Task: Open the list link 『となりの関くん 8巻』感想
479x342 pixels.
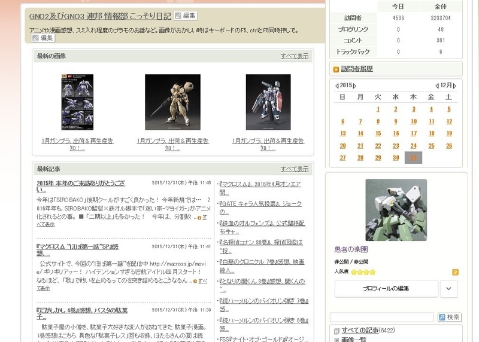Action: (x=262, y=285)
